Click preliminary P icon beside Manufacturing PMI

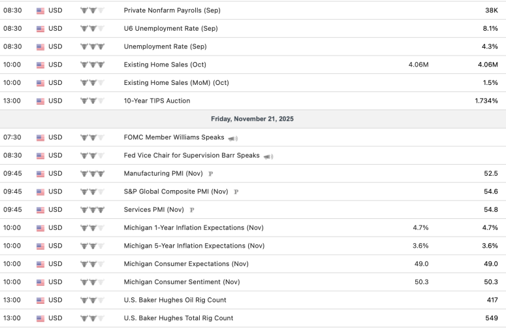[x=210, y=174]
